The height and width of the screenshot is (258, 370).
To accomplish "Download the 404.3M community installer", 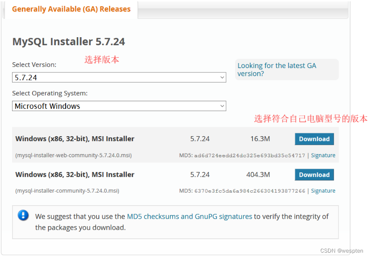I will [x=314, y=175].
